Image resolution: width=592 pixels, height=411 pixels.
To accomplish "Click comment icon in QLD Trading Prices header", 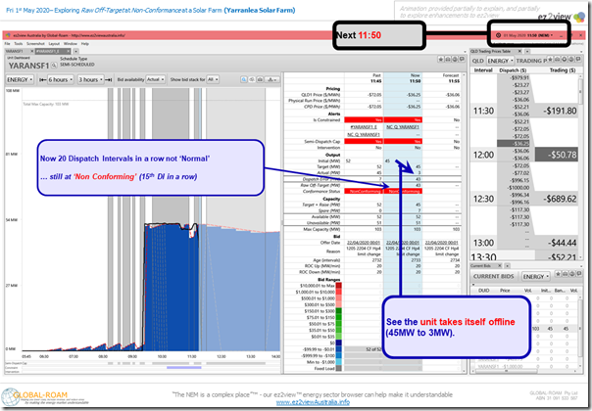I will [x=578, y=60].
